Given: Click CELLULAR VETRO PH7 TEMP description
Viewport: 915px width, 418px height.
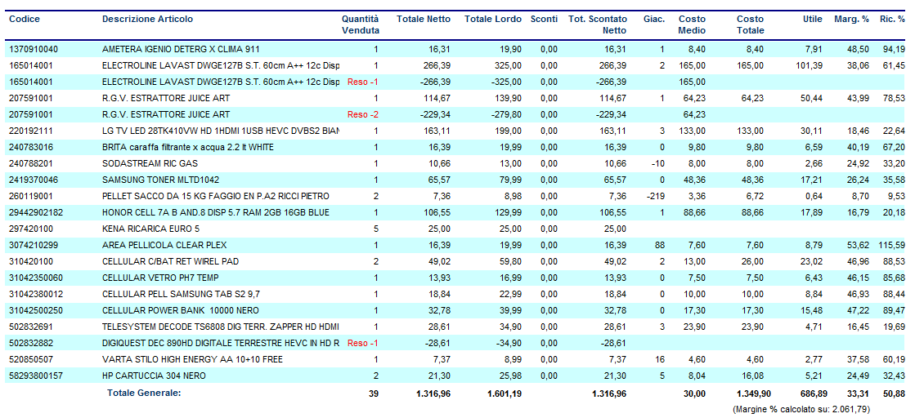Looking at the screenshot, I should [160, 278].
